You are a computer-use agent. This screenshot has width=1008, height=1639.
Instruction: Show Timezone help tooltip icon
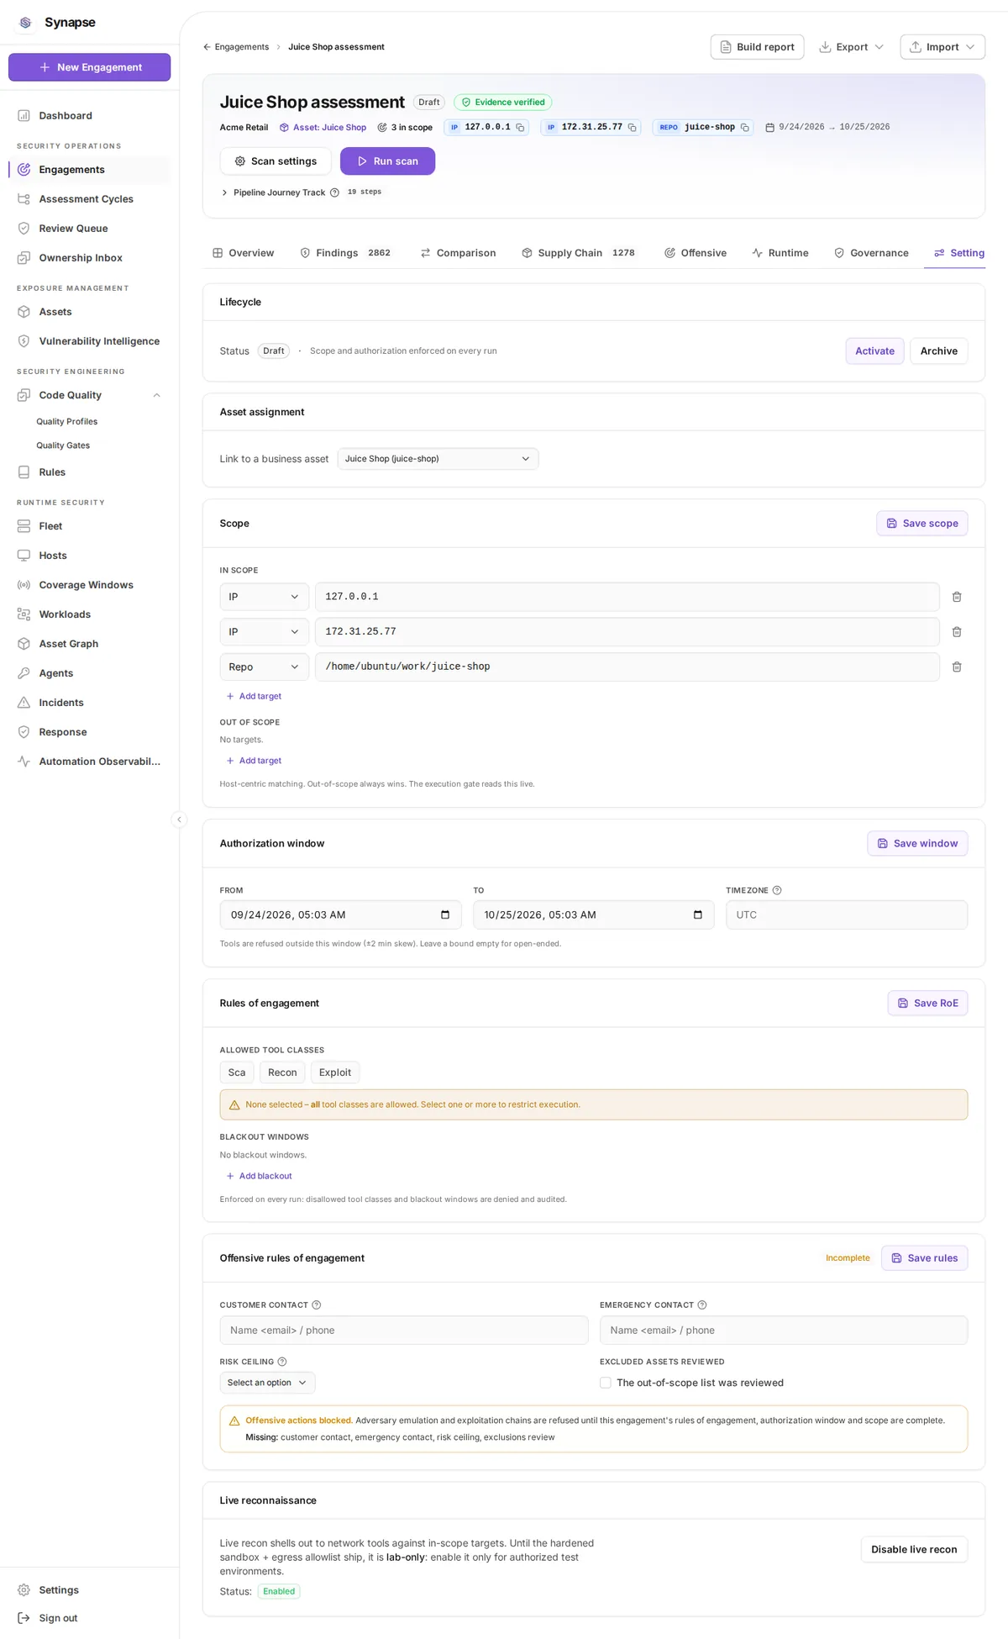(777, 890)
